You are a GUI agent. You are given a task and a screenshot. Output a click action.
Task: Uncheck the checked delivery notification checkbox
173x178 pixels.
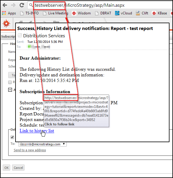pos(12,137)
